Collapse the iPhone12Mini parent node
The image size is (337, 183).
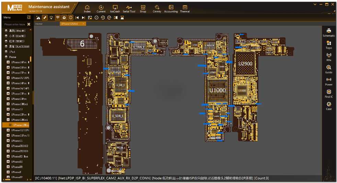[8, 120]
